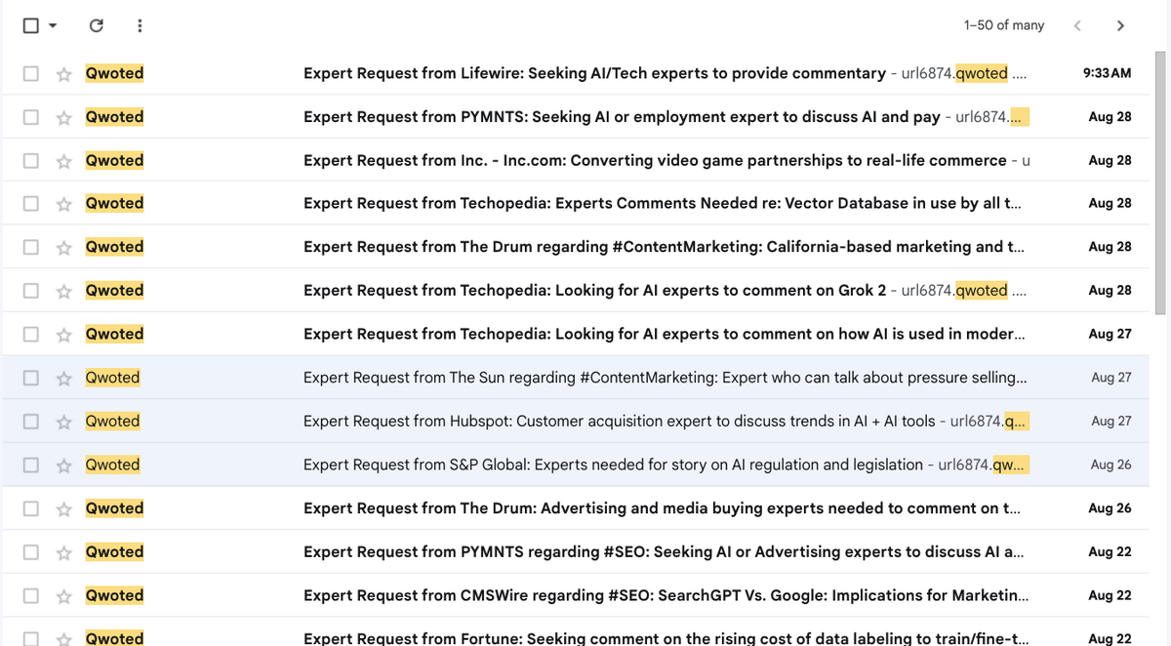The image size is (1171, 646).
Task: Star The Drum California-based marketing email
Action: click(64, 247)
